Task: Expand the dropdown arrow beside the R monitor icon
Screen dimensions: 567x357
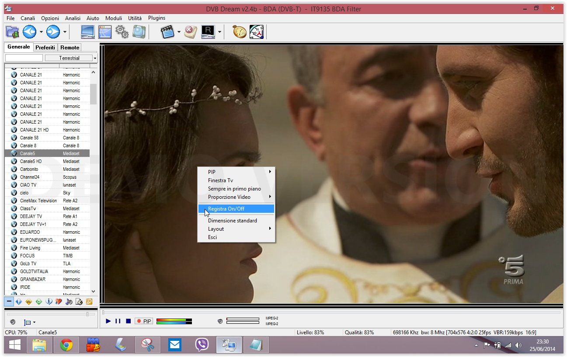Action: coord(219,32)
